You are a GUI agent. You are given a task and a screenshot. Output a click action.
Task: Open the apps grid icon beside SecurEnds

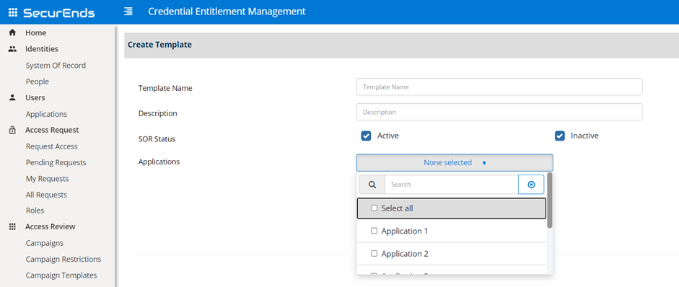tap(13, 12)
